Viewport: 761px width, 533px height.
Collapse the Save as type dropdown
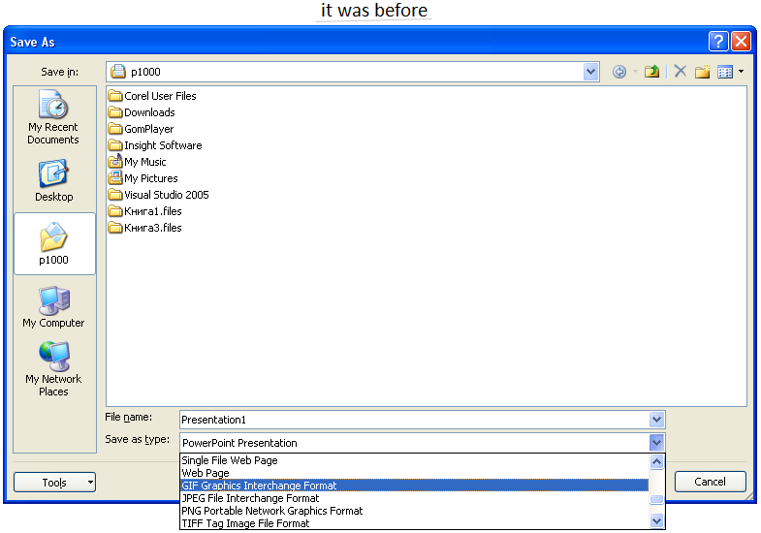657,443
